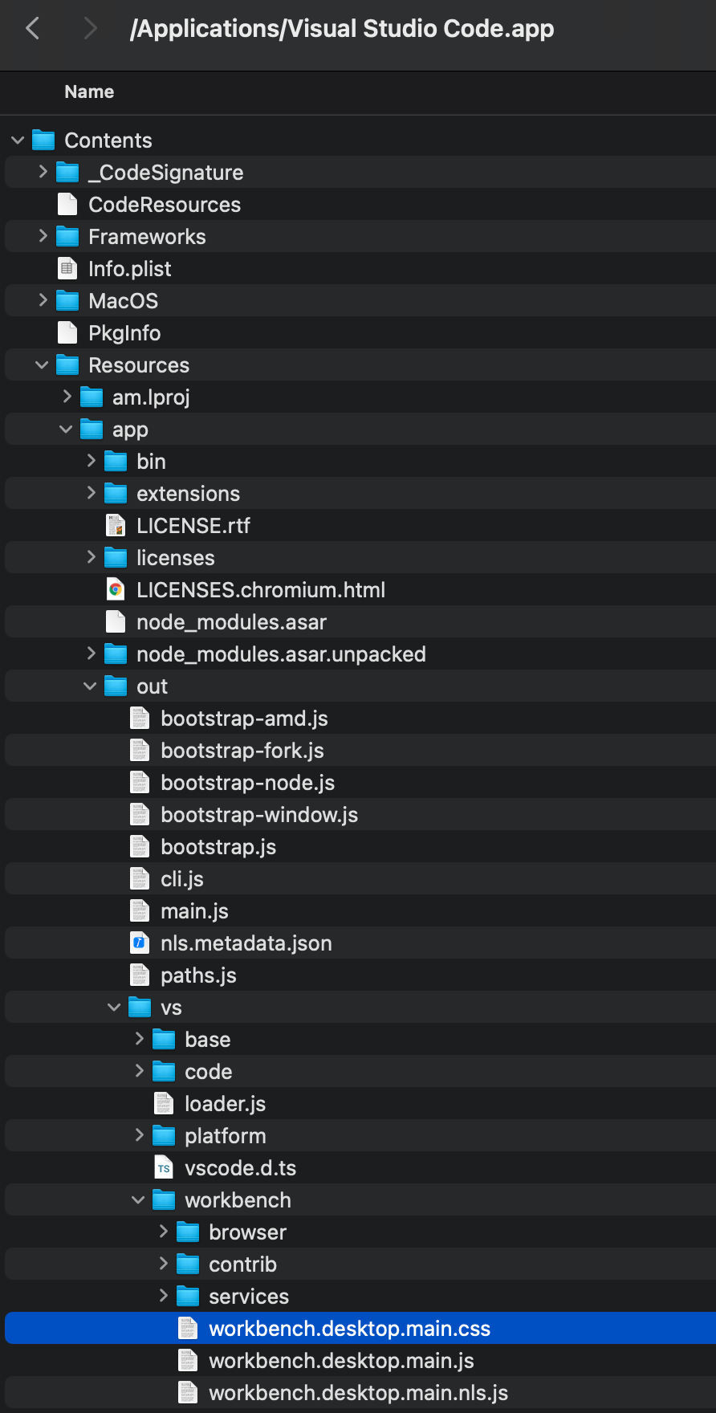Select the vs folder name
This screenshot has height=1413, width=716.
171,1008
